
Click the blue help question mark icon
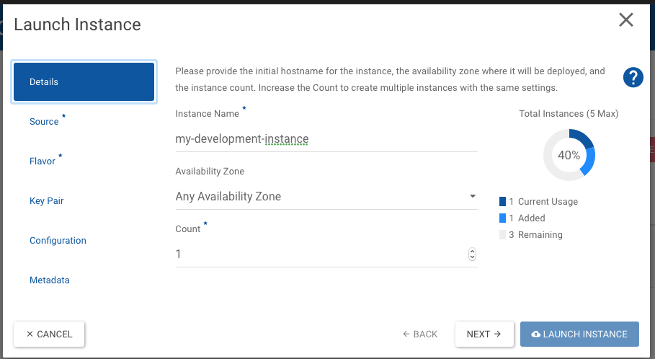[633, 77]
